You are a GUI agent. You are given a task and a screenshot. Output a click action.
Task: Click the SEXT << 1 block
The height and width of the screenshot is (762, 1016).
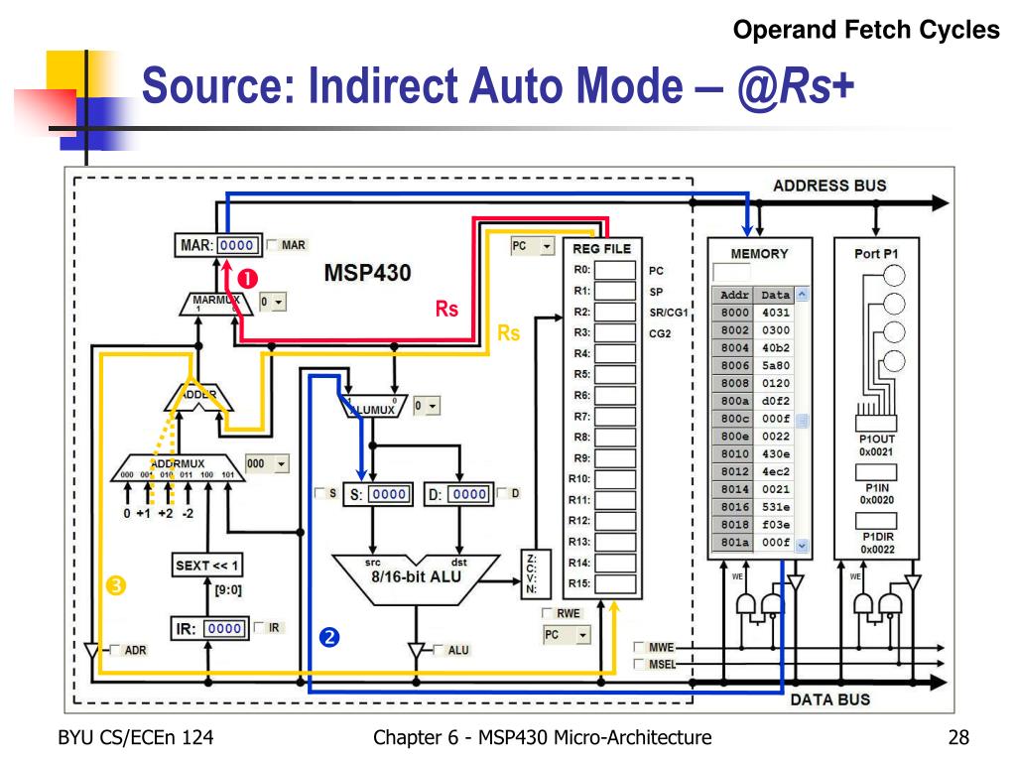(x=206, y=565)
